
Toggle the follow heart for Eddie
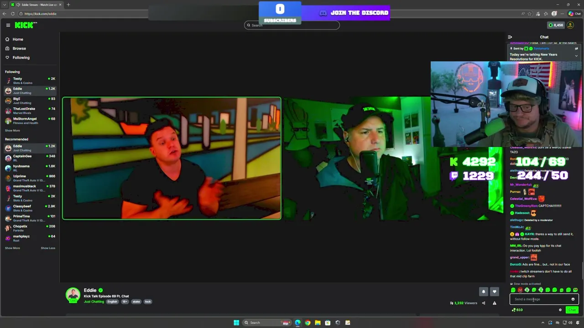pyautogui.click(x=494, y=292)
